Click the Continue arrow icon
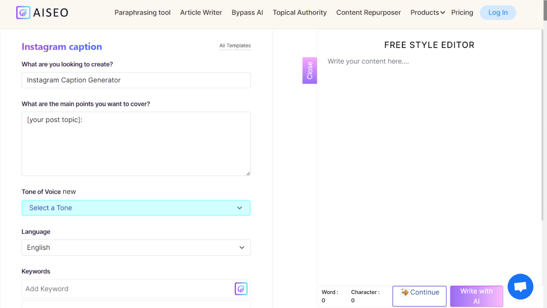 click(x=405, y=292)
